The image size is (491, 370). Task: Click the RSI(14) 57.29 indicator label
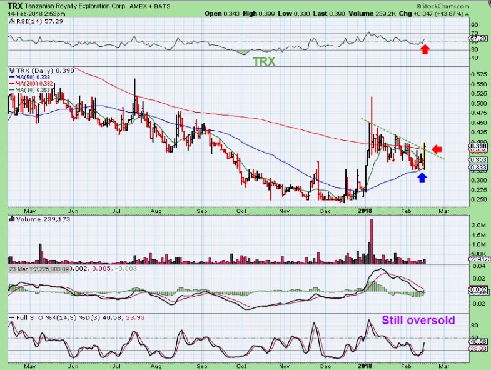click(39, 21)
